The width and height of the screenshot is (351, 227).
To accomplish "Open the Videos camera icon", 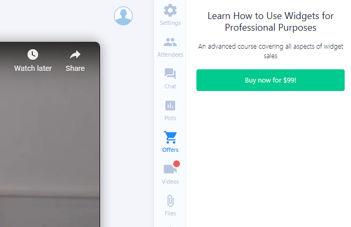I will (169, 170).
